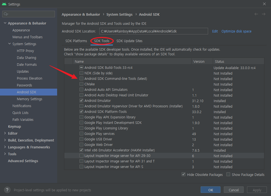Image resolution: width=271 pixels, height=196 pixels.
Task: Toggle Hide Obsolete Packages
Action: coord(184,175)
